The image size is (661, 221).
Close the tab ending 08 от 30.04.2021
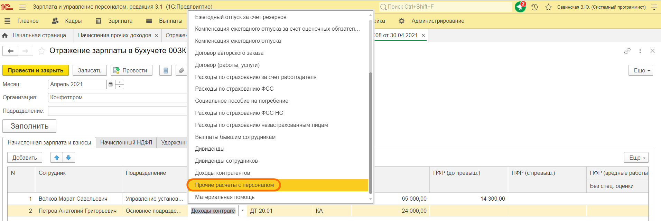(x=423, y=36)
